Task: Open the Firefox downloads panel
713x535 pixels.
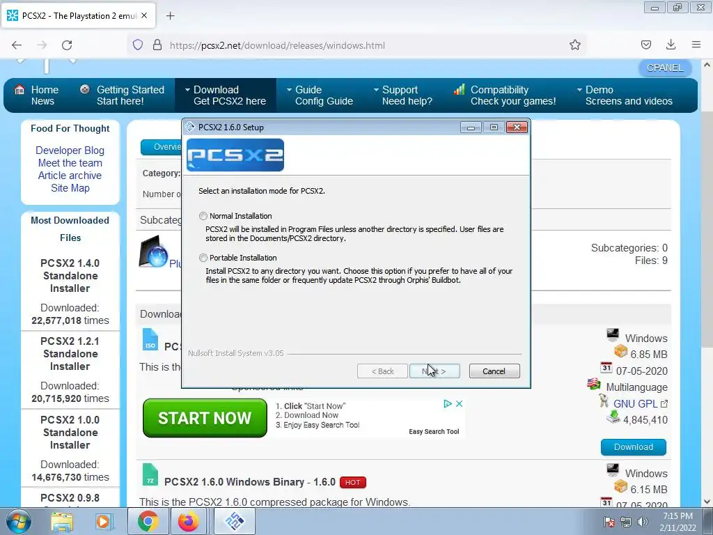Action: point(671,45)
